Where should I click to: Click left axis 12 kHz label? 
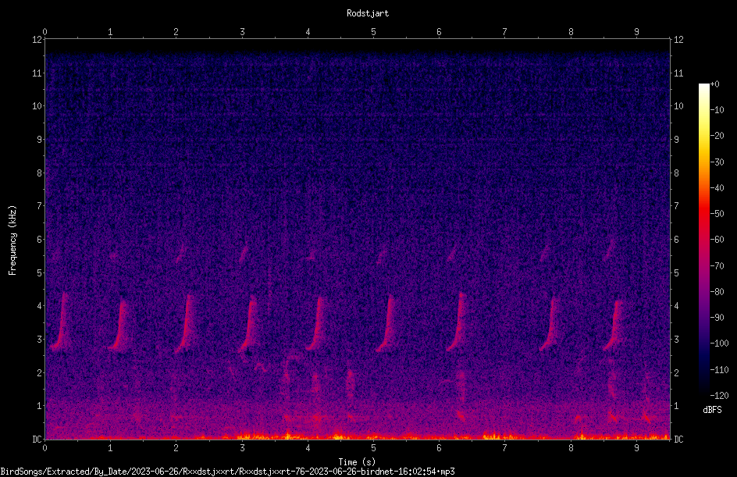coord(37,40)
